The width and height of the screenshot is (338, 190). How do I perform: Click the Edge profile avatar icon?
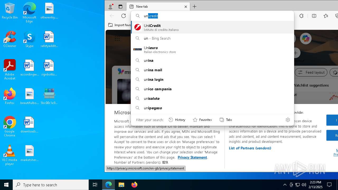pyautogui.click(x=111, y=7)
